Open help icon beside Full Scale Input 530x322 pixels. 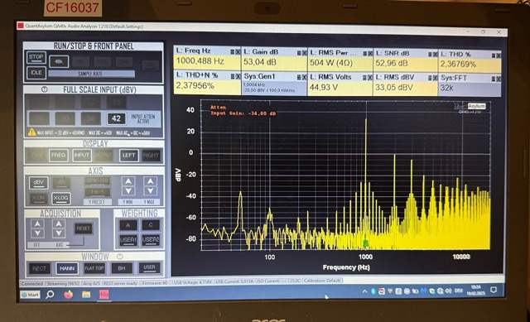coord(44,89)
